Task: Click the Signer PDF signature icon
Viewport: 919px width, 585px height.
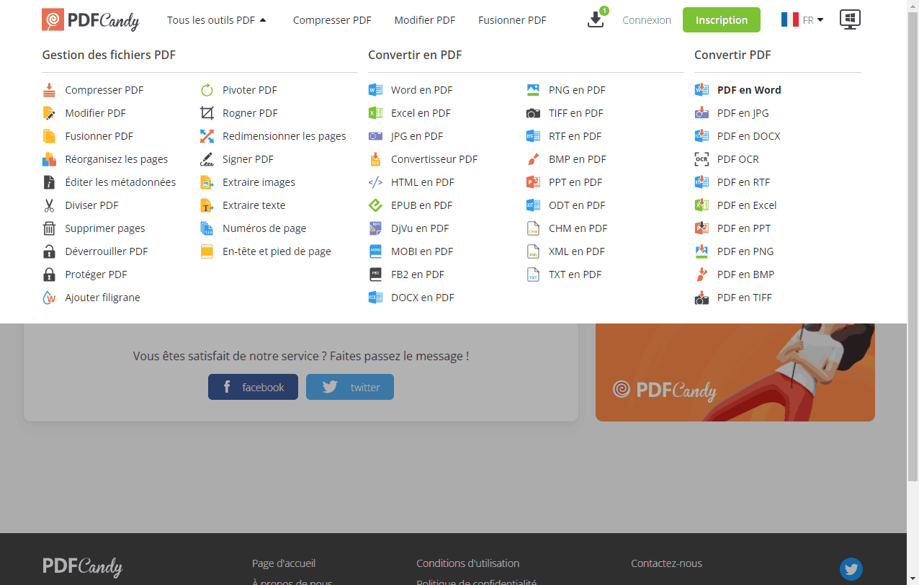Action: [207, 159]
